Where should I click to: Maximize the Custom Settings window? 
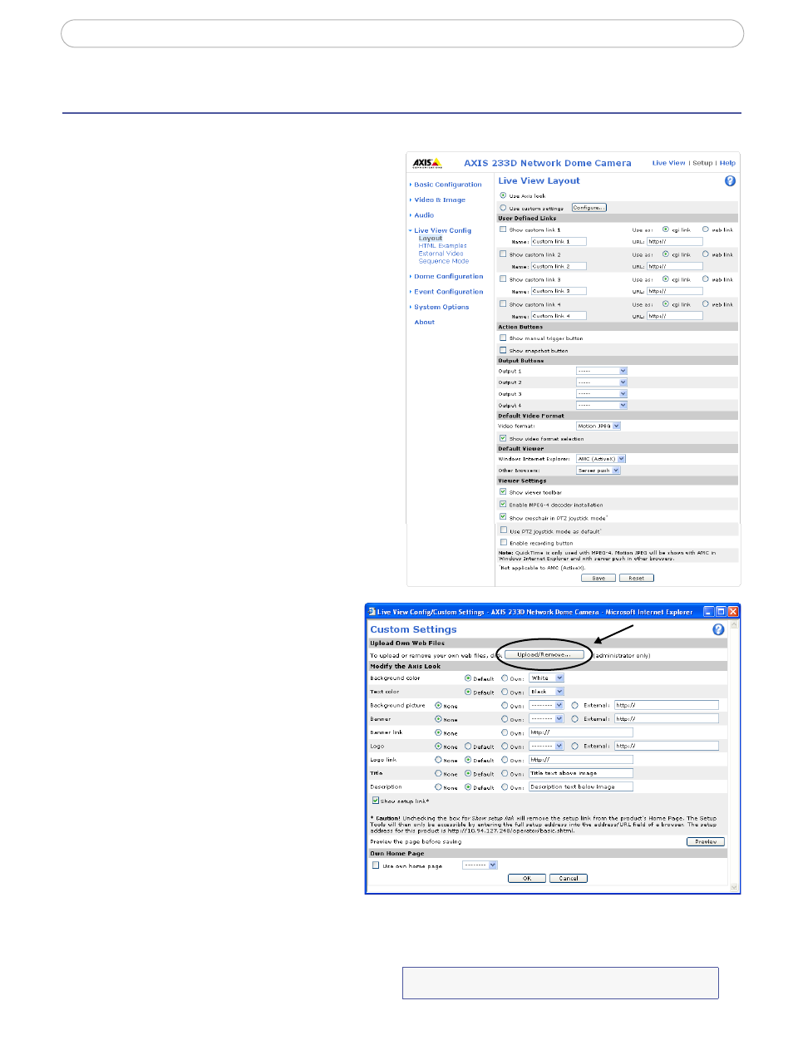point(721,612)
